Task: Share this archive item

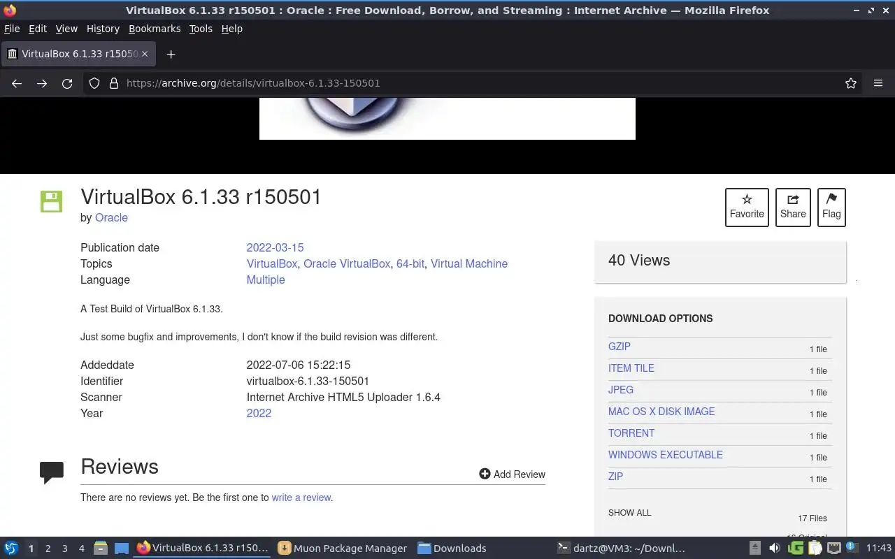Action: point(793,207)
